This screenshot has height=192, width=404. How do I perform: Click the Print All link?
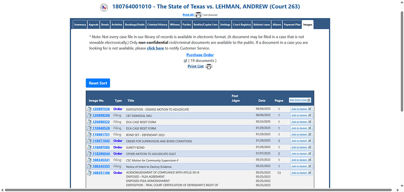coord(188,15)
